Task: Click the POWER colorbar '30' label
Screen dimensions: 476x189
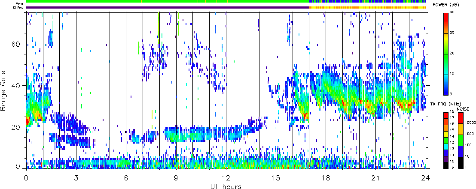Action: coord(453,33)
